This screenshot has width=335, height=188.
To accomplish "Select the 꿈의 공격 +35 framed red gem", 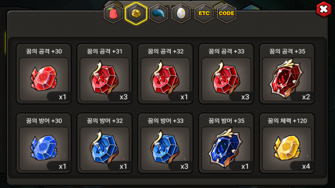I will [x=287, y=74].
